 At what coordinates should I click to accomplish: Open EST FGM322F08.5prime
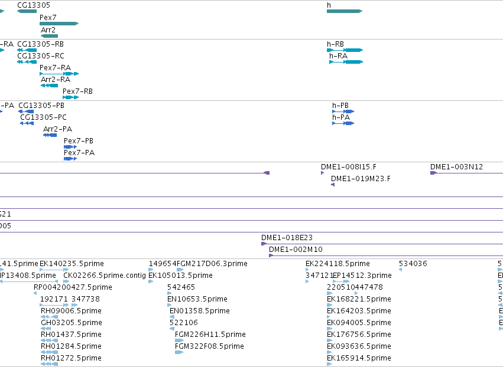pyautogui.click(x=179, y=353)
